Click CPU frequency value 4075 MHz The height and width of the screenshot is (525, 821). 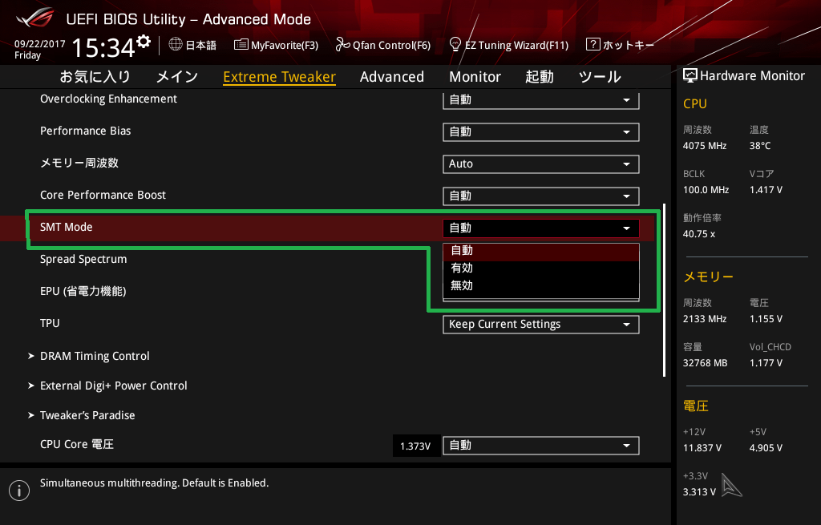point(705,146)
